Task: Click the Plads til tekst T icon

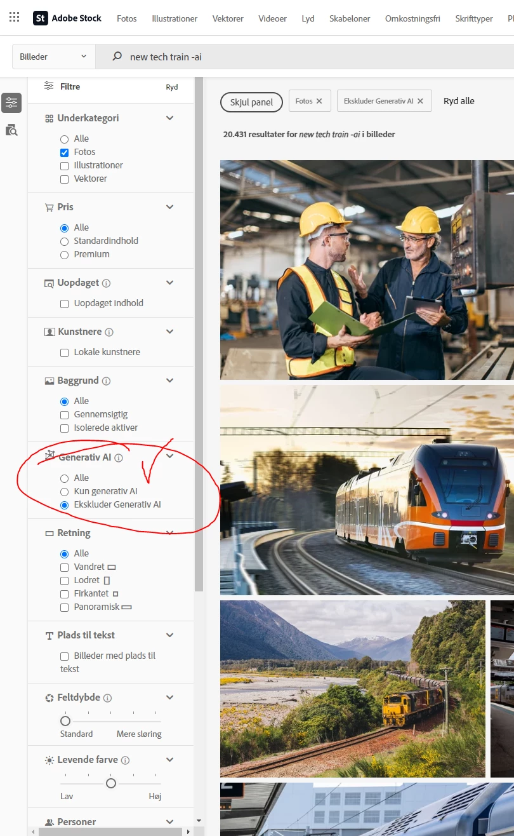Action: click(49, 636)
